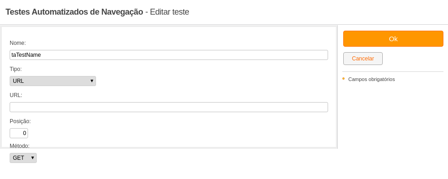448x179 pixels.
Task: Click the Editar teste heading text
Action: [170, 12]
